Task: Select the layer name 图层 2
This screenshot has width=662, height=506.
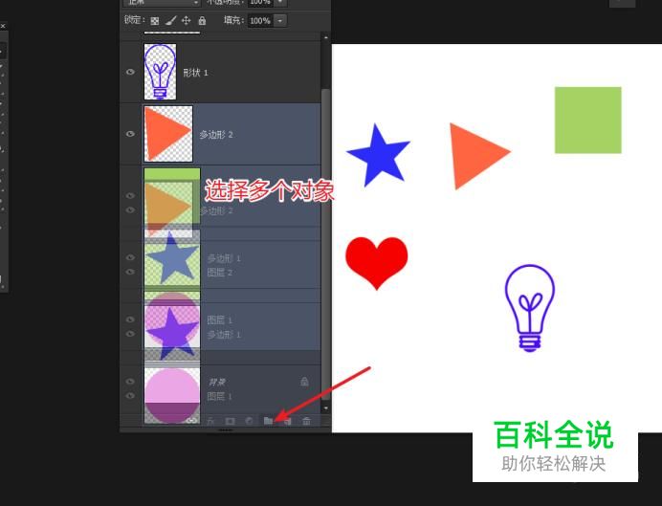Action: pos(219,273)
